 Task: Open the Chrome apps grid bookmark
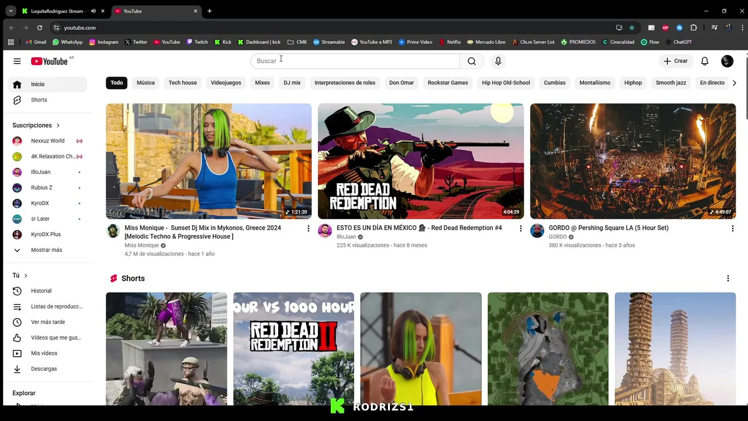(x=11, y=42)
